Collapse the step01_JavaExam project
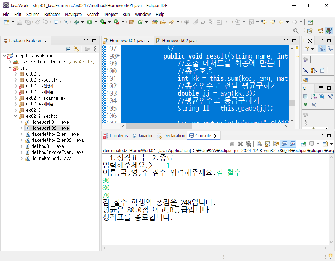The image size is (335, 261). pos(5,56)
